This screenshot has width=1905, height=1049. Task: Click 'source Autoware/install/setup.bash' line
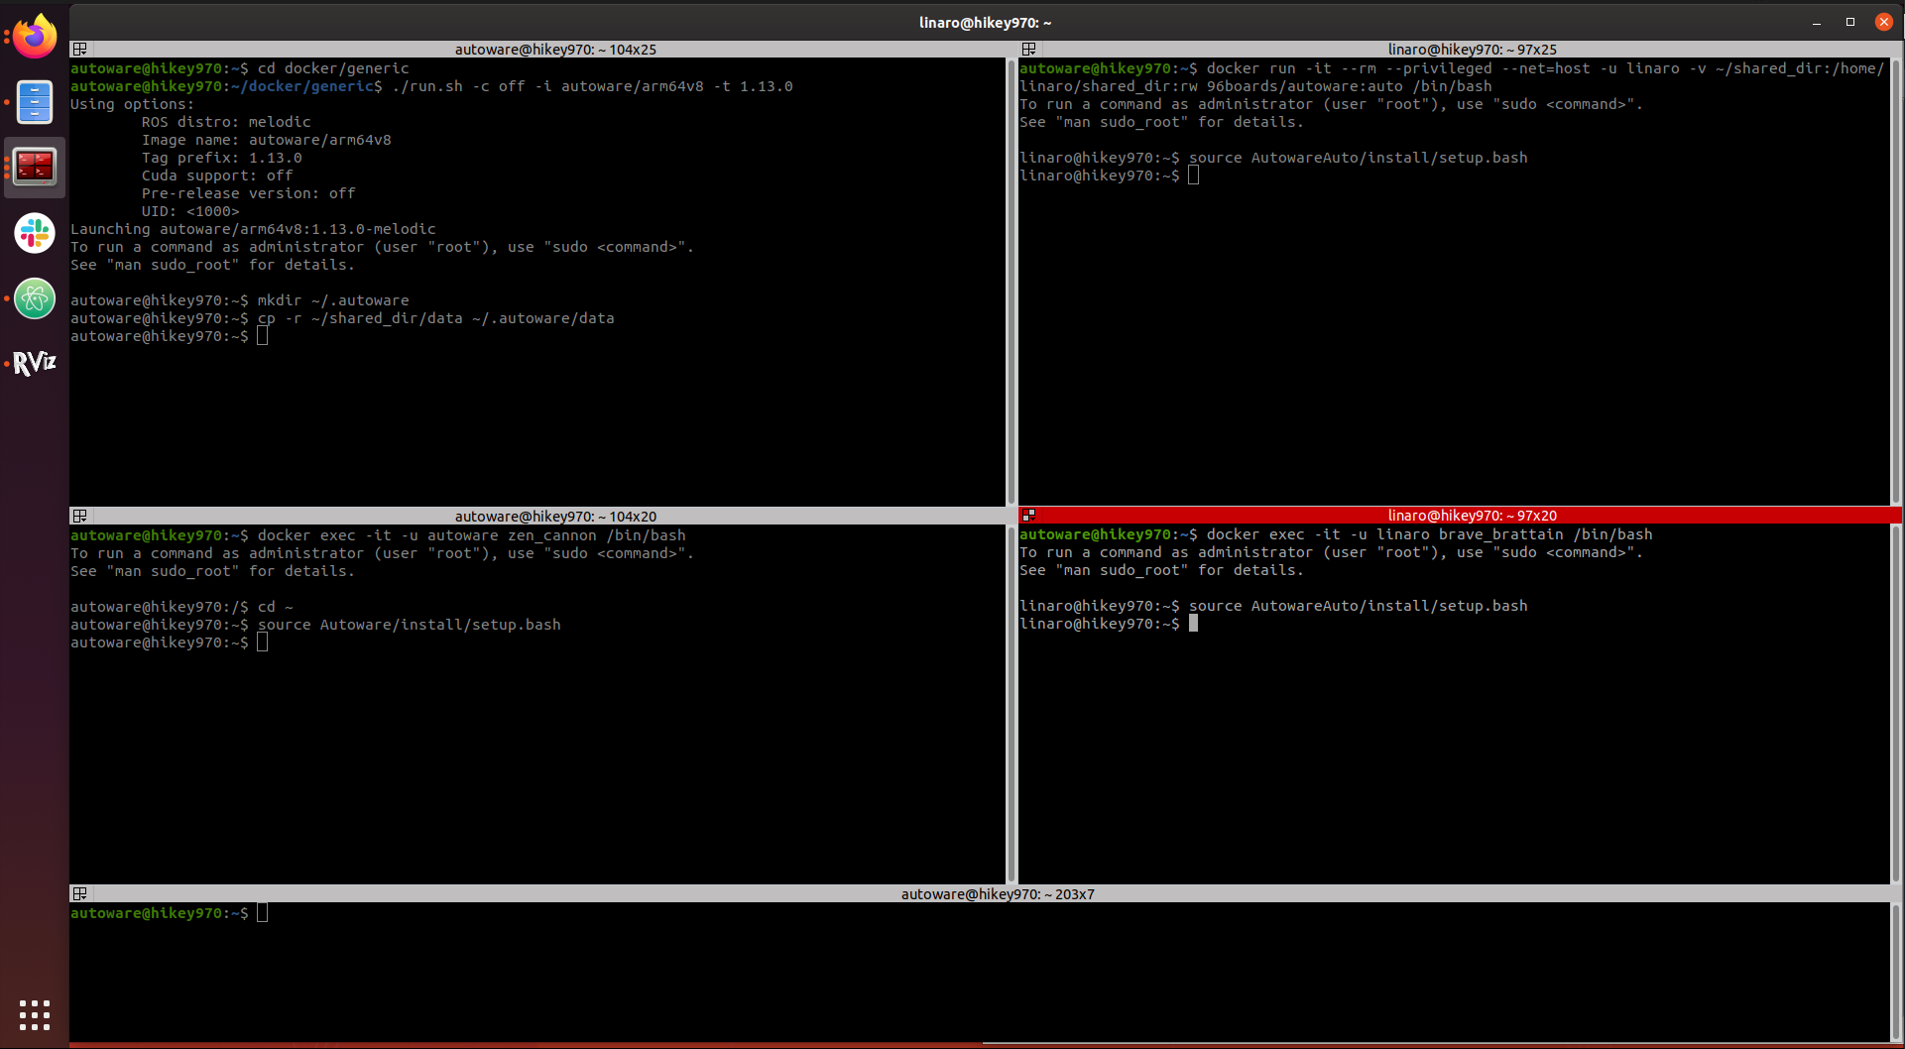[x=315, y=625]
